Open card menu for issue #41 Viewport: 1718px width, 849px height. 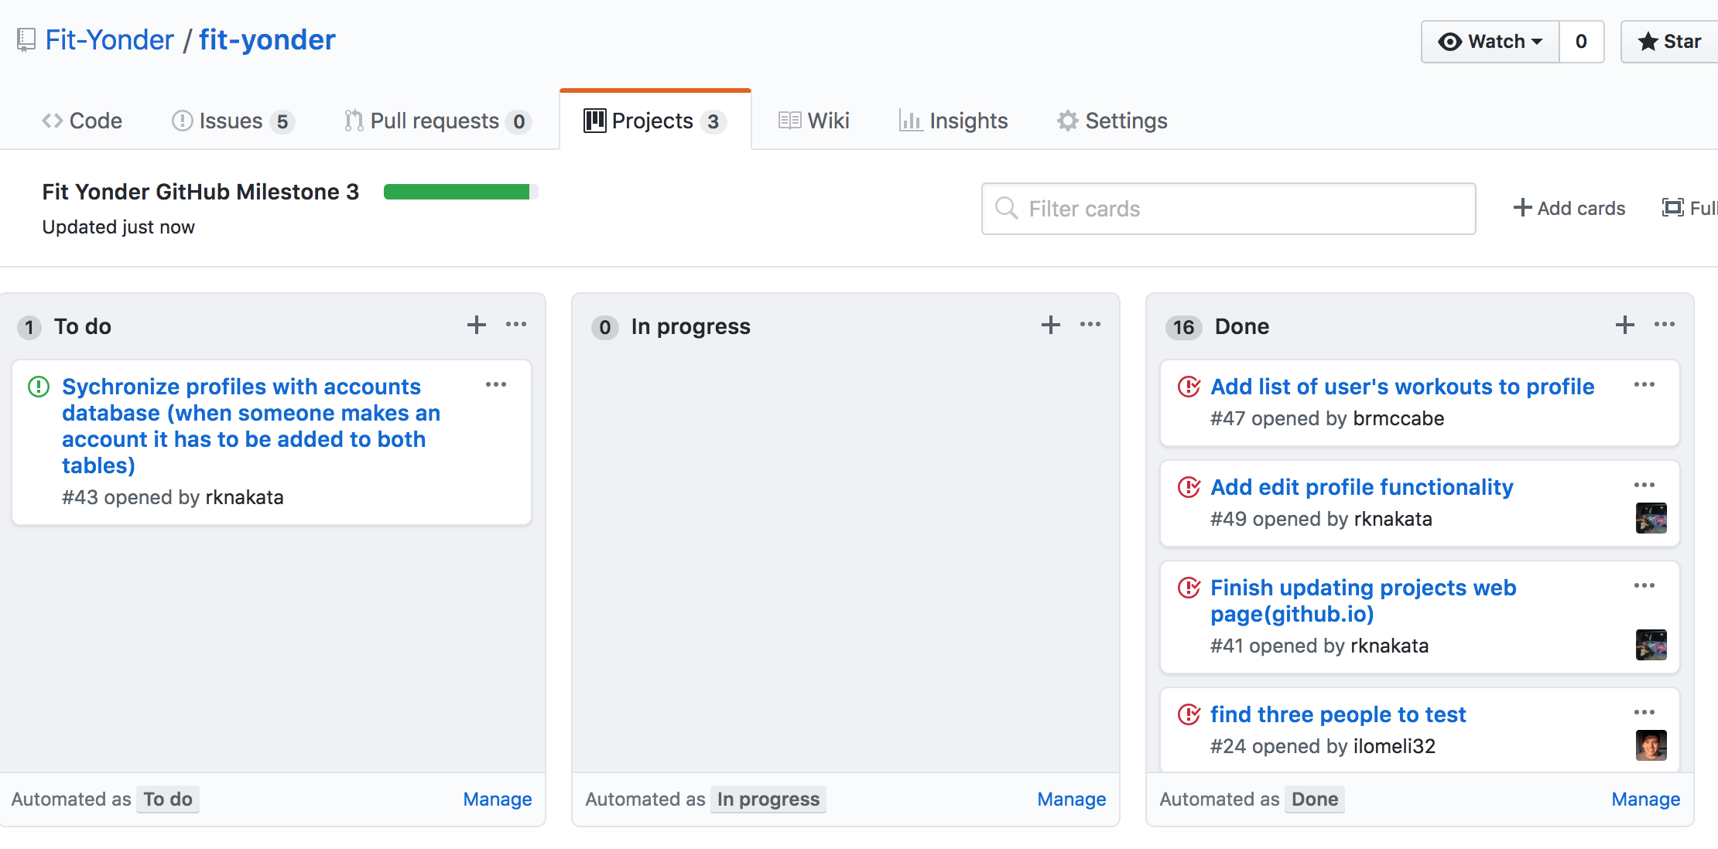click(1644, 585)
